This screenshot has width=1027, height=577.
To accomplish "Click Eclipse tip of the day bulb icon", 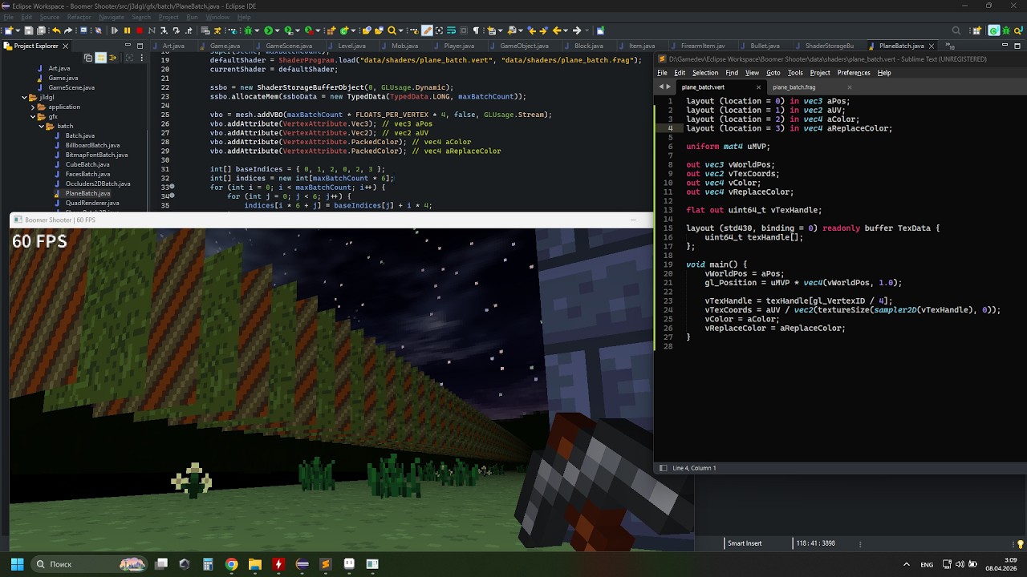I will pyautogui.click(x=1021, y=544).
